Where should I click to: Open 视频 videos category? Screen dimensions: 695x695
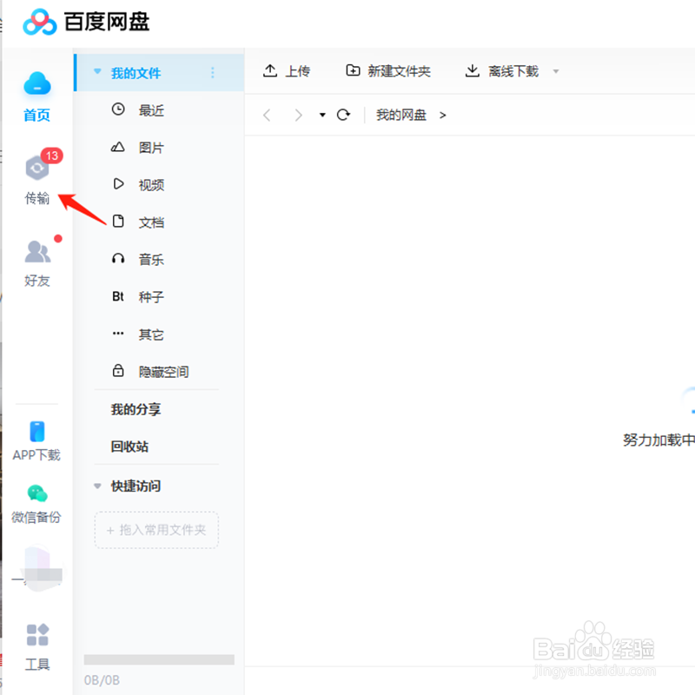(x=151, y=185)
